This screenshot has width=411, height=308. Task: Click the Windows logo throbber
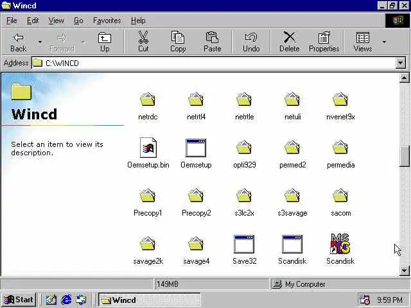(x=398, y=21)
